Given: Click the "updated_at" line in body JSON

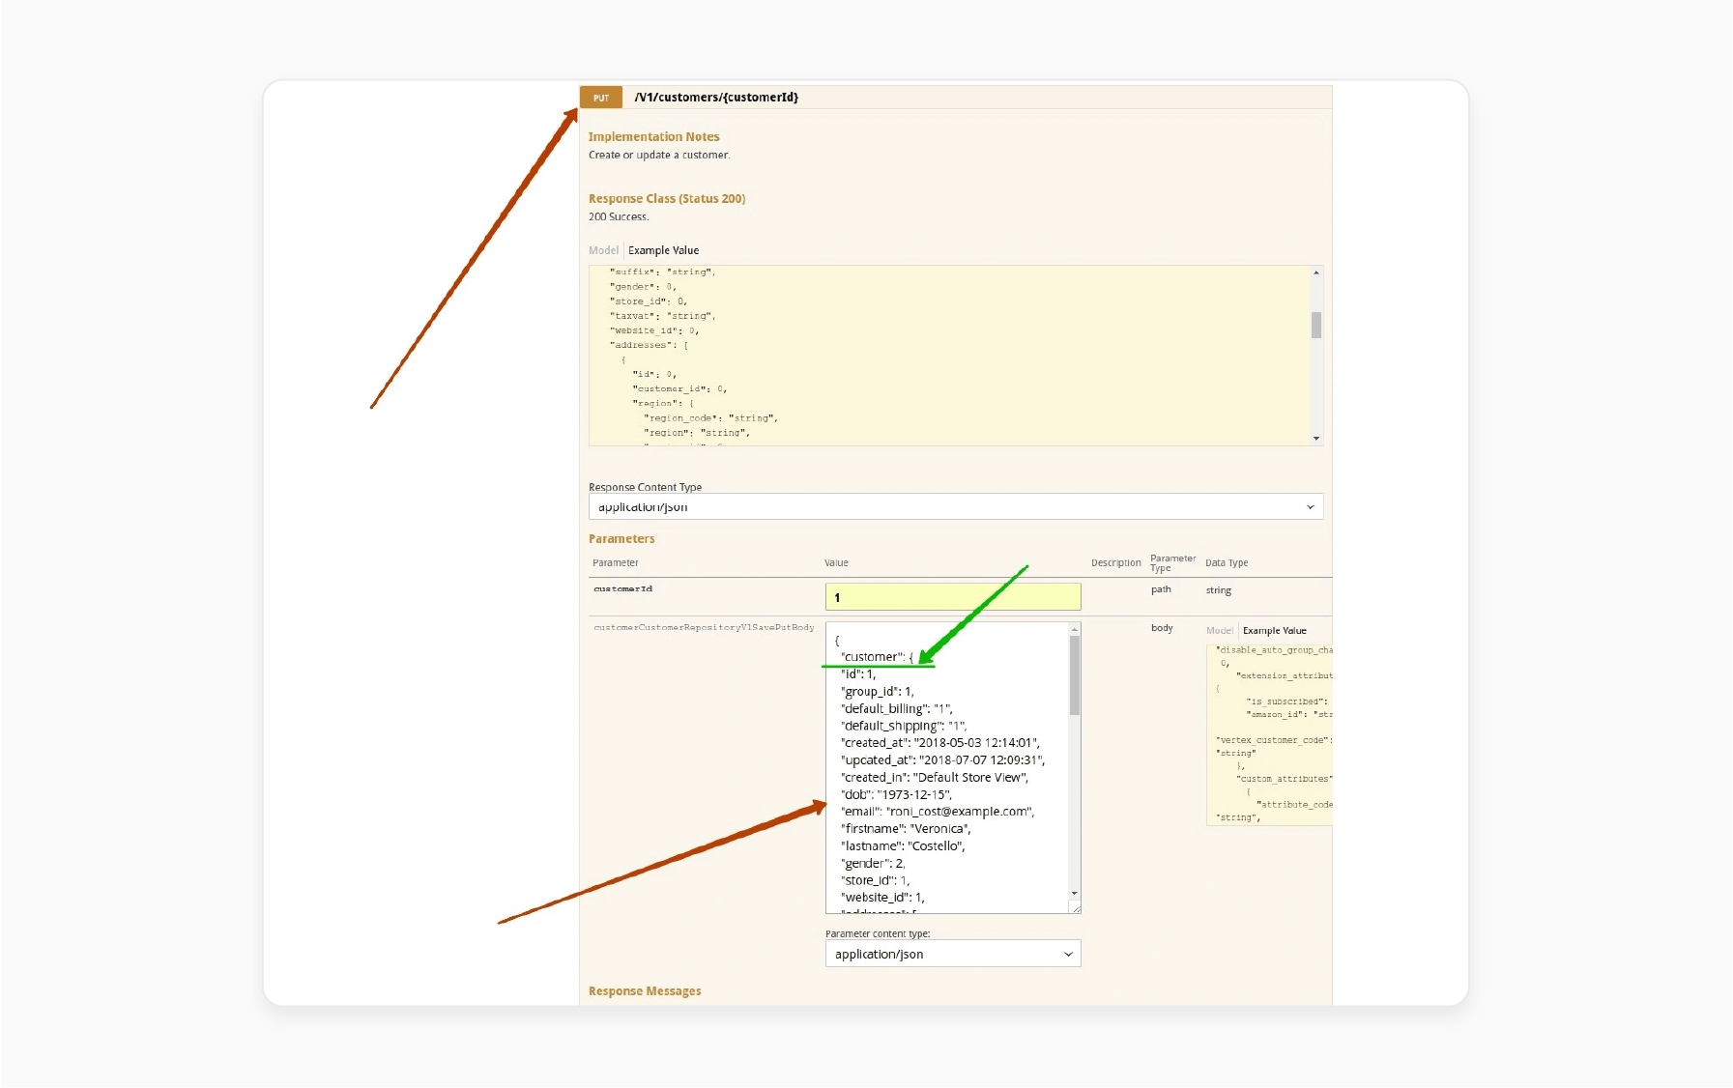Looking at the screenshot, I should point(943,760).
